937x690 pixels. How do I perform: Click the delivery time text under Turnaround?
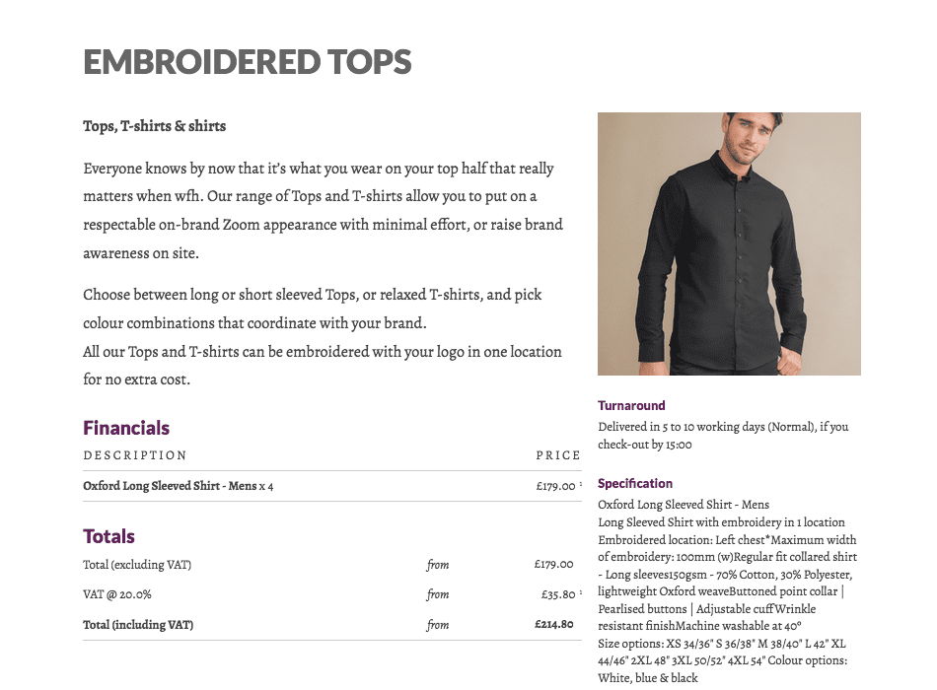point(723,436)
